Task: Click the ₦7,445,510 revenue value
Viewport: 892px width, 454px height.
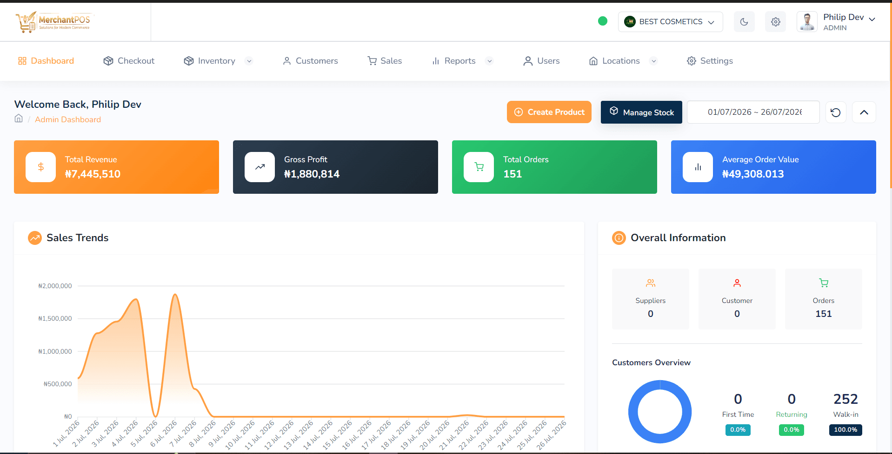Action: pos(93,174)
